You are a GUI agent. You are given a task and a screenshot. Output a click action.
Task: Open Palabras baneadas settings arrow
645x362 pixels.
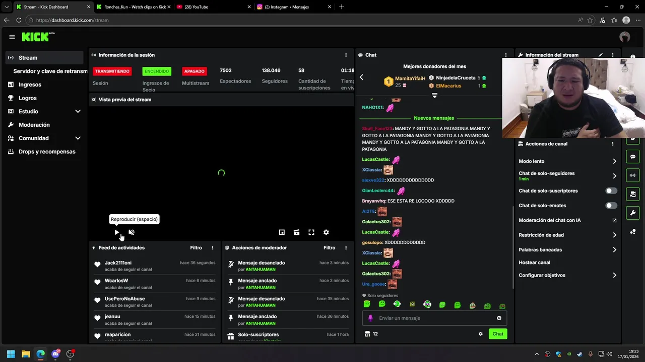tap(614, 250)
